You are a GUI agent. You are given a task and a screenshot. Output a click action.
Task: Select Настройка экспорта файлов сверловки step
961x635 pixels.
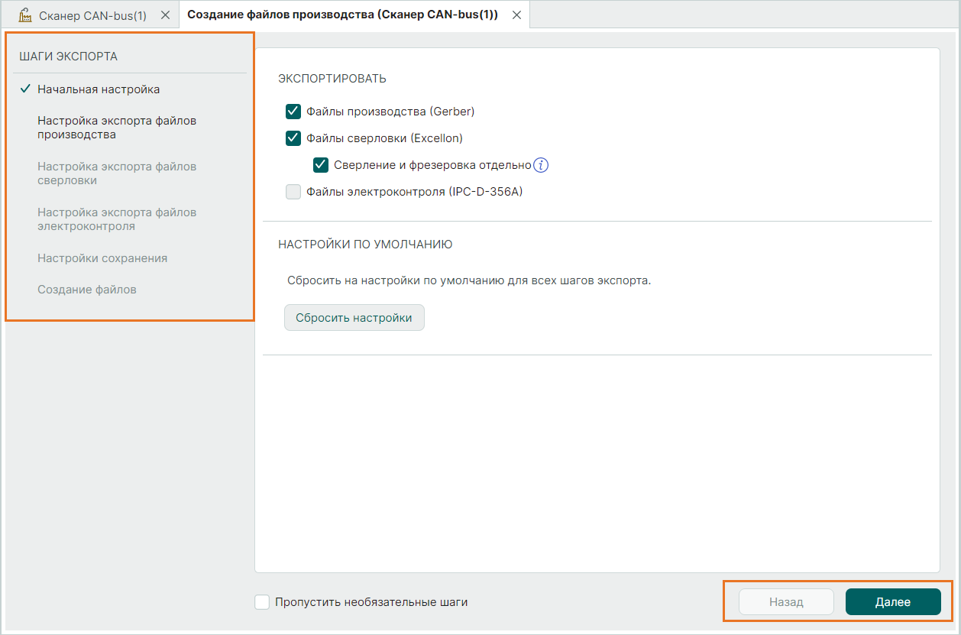tap(117, 173)
